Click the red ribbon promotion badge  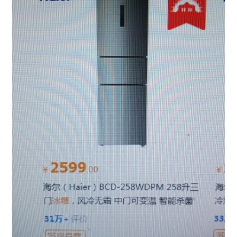186,15
